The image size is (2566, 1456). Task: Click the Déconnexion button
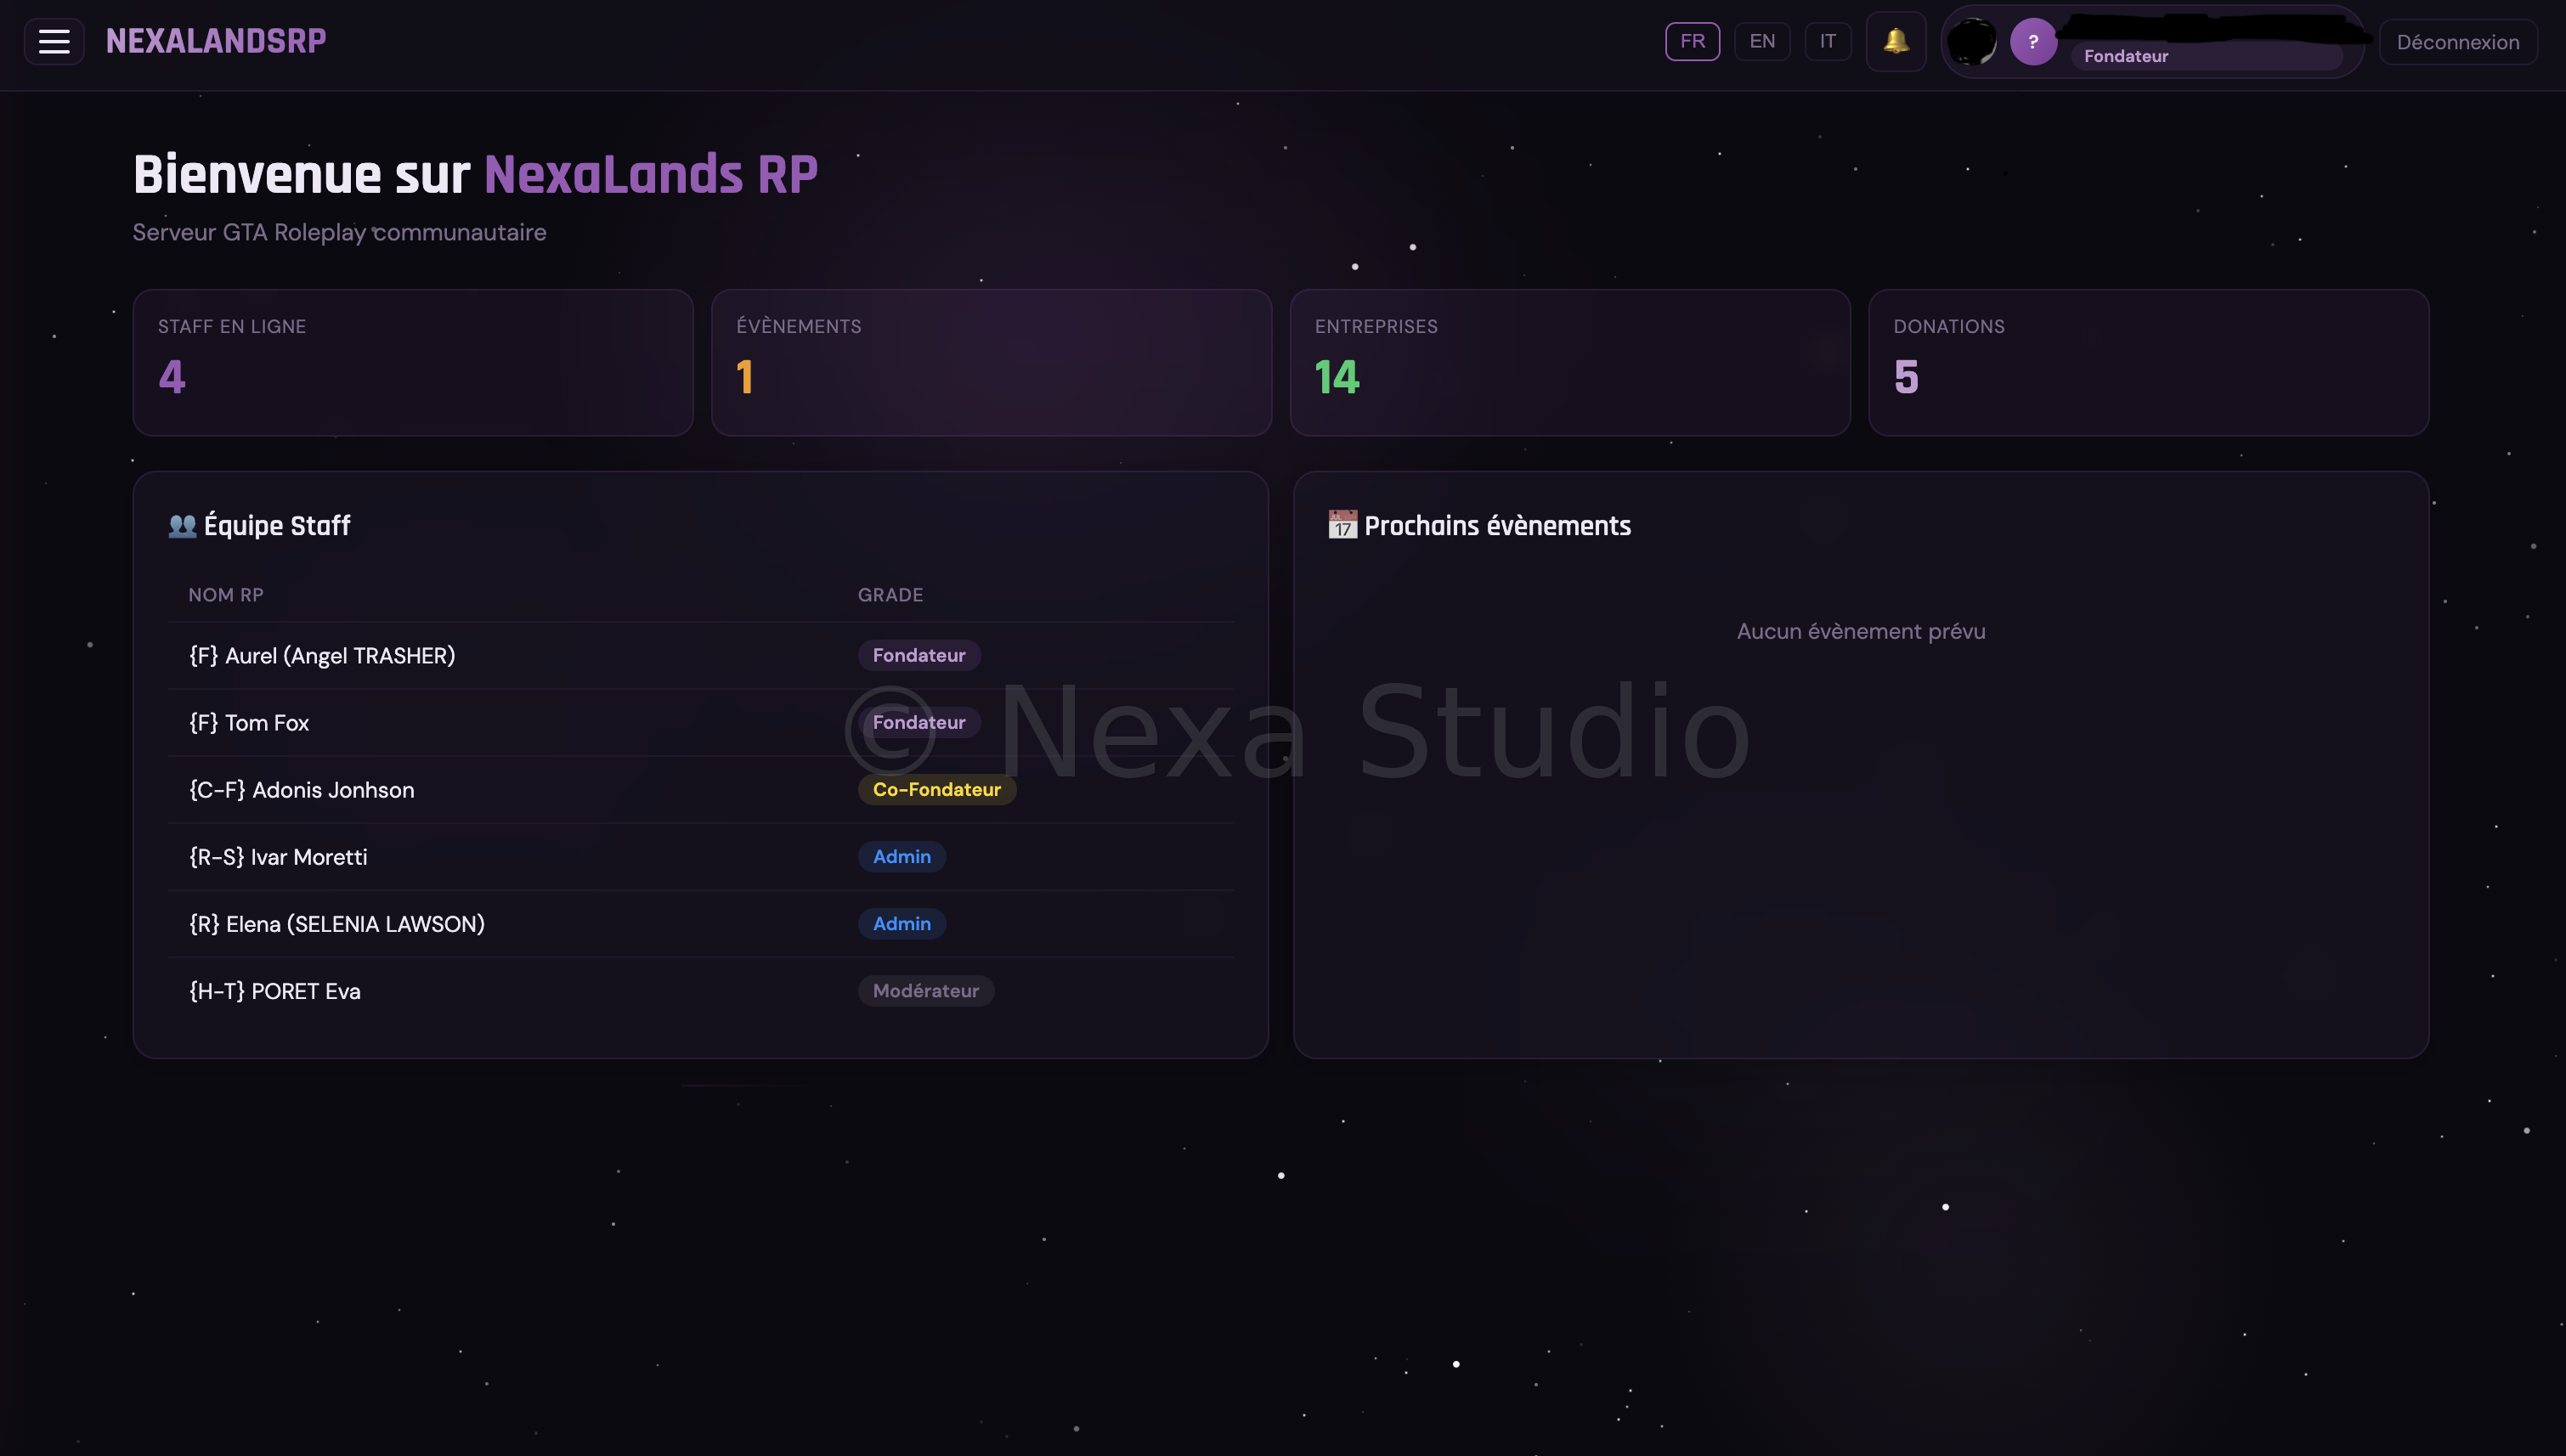[2458, 42]
